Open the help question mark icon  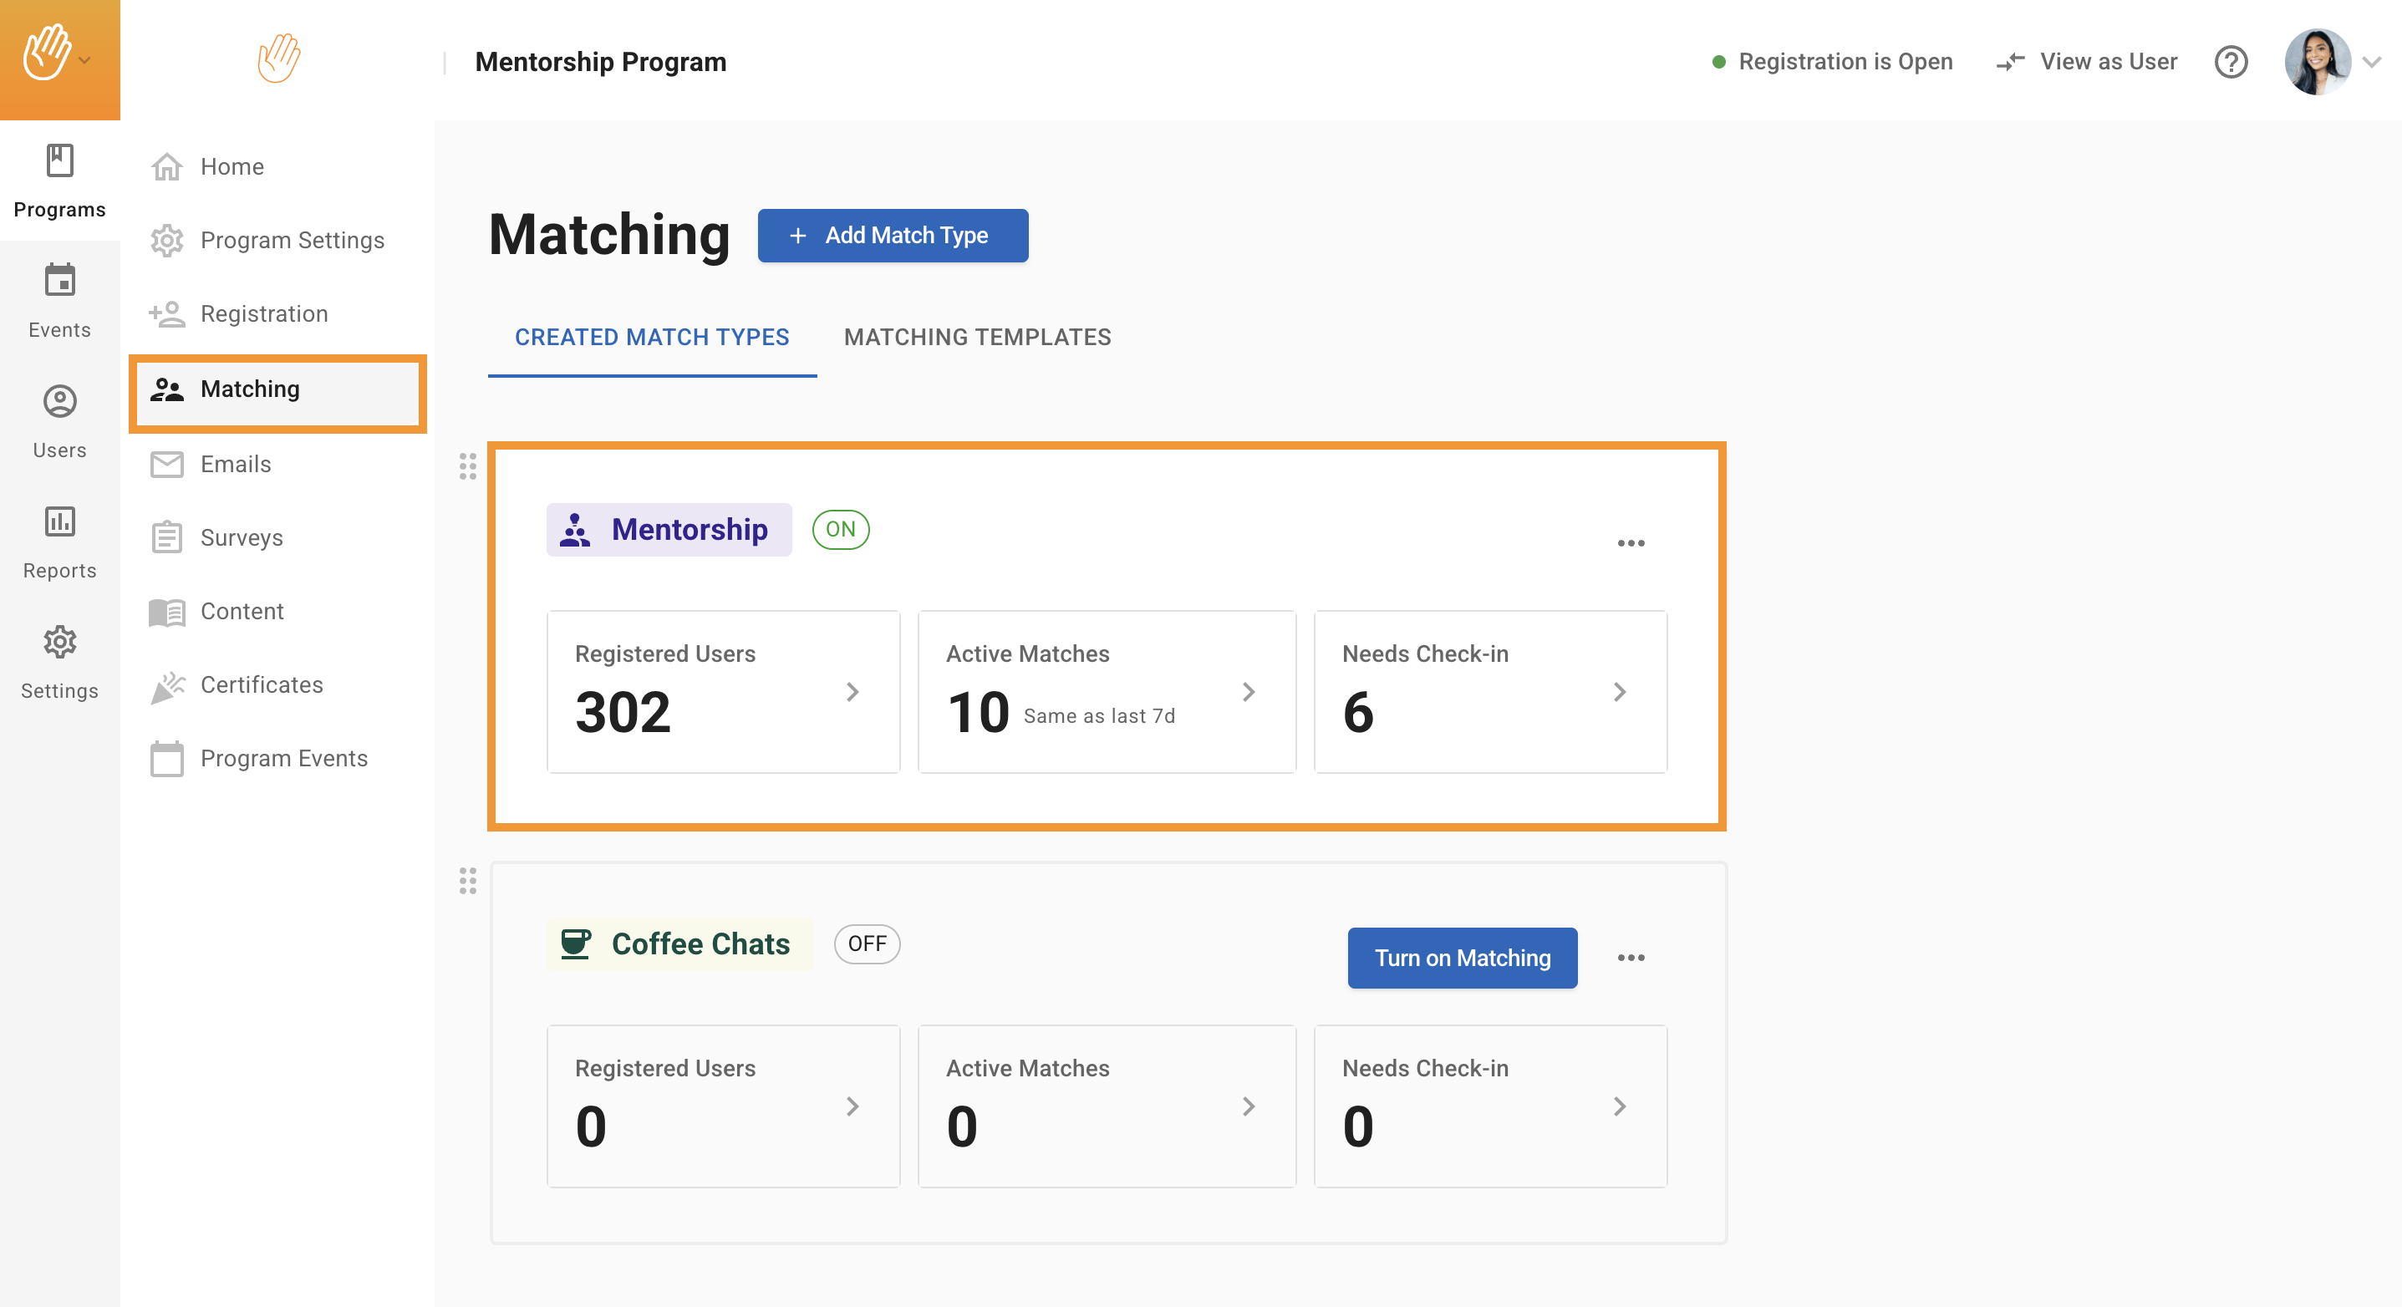click(2231, 62)
